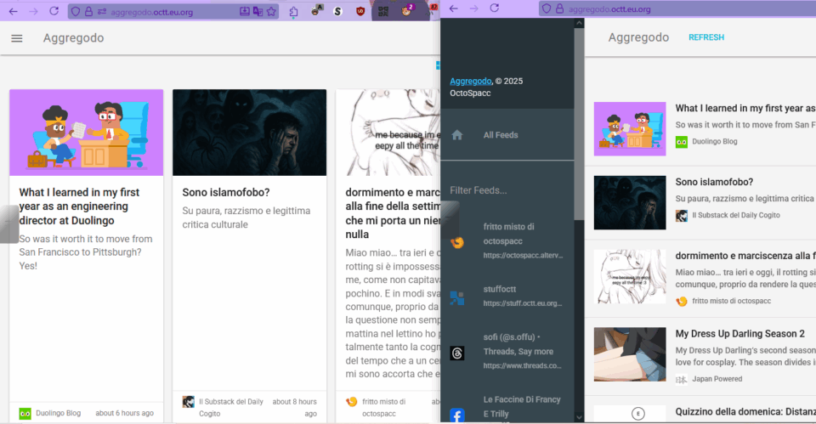This screenshot has width=816, height=424.
Task: Click the extensions puzzle piece icon
Action: coord(293,11)
